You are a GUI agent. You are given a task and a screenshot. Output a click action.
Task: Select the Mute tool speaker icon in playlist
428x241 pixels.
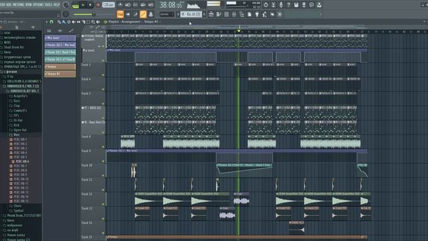pos(74,22)
